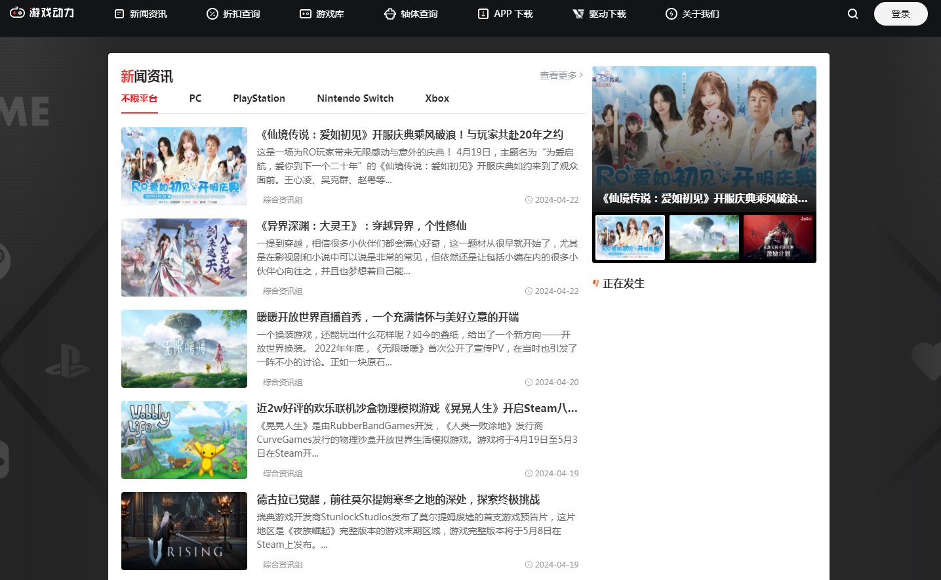Click the 折扣查询 discount icon
Viewport: 941px width, 580px height.
click(212, 14)
